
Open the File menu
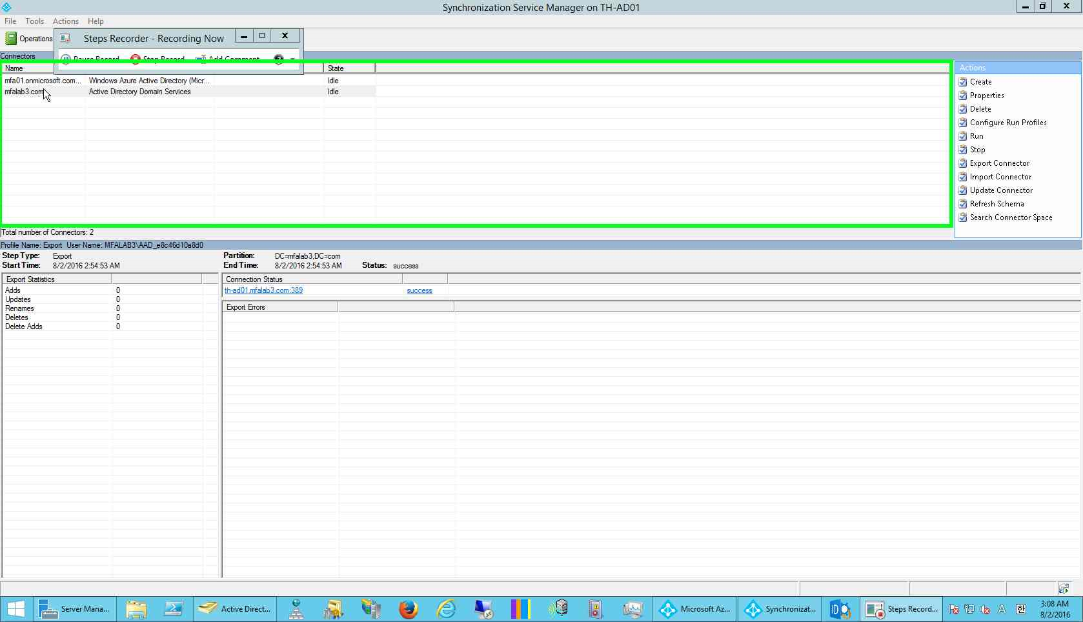10,21
